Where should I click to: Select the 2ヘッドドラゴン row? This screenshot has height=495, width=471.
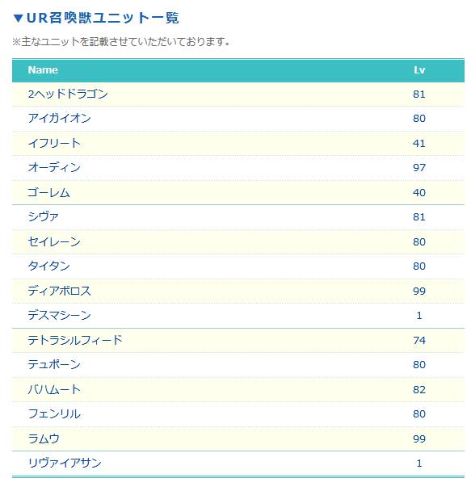click(238, 94)
